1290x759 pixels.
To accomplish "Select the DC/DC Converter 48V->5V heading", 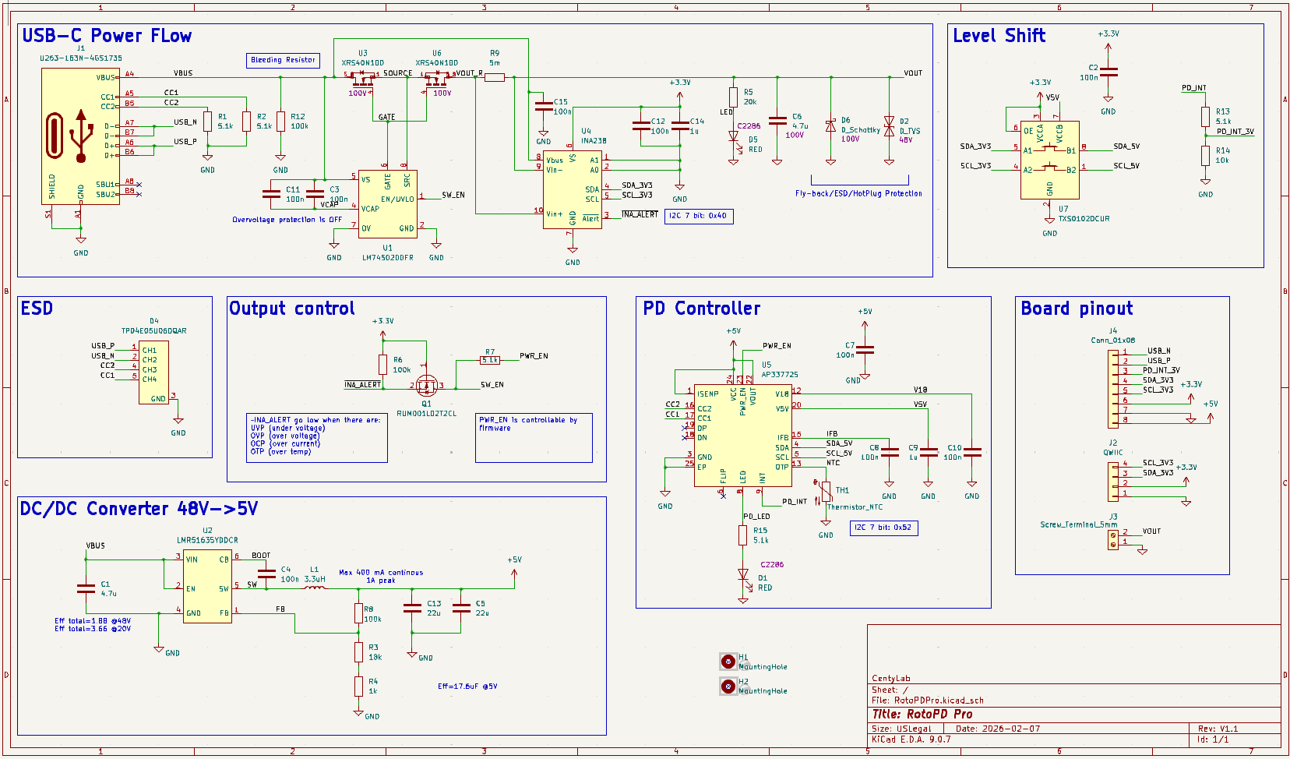I will click(x=139, y=509).
